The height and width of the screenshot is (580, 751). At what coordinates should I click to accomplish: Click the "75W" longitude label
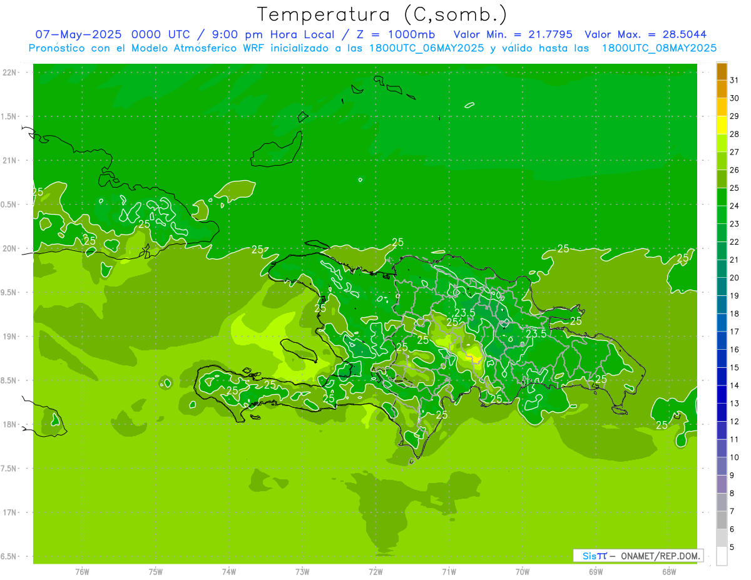156,571
